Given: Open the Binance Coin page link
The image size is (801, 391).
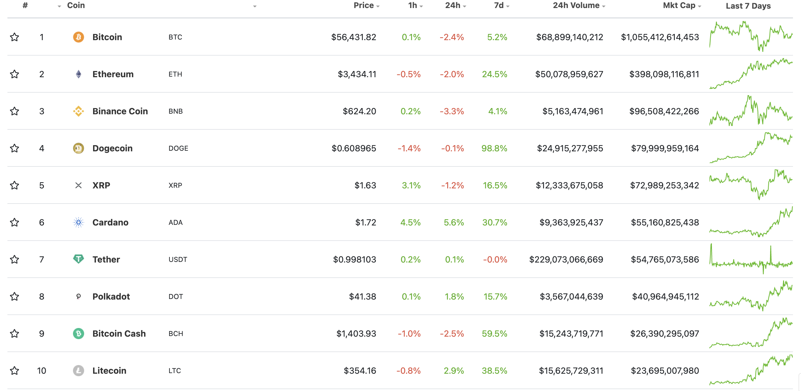Looking at the screenshot, I should coord(120,111).
